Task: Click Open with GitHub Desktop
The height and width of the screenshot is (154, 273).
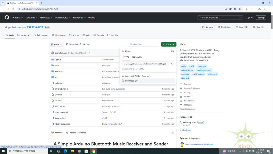Action: pos(148,76)
